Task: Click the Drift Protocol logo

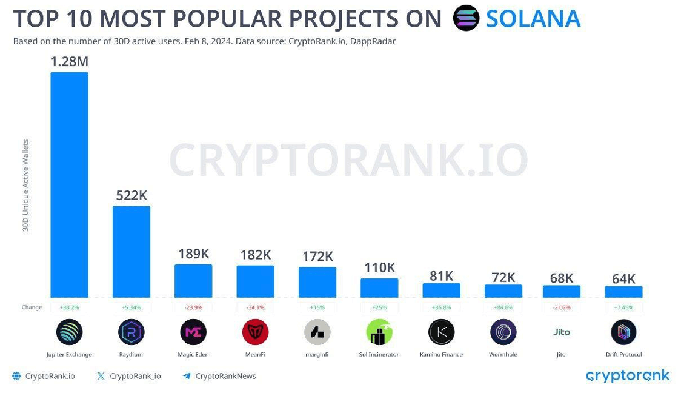Action: point(623,332)
